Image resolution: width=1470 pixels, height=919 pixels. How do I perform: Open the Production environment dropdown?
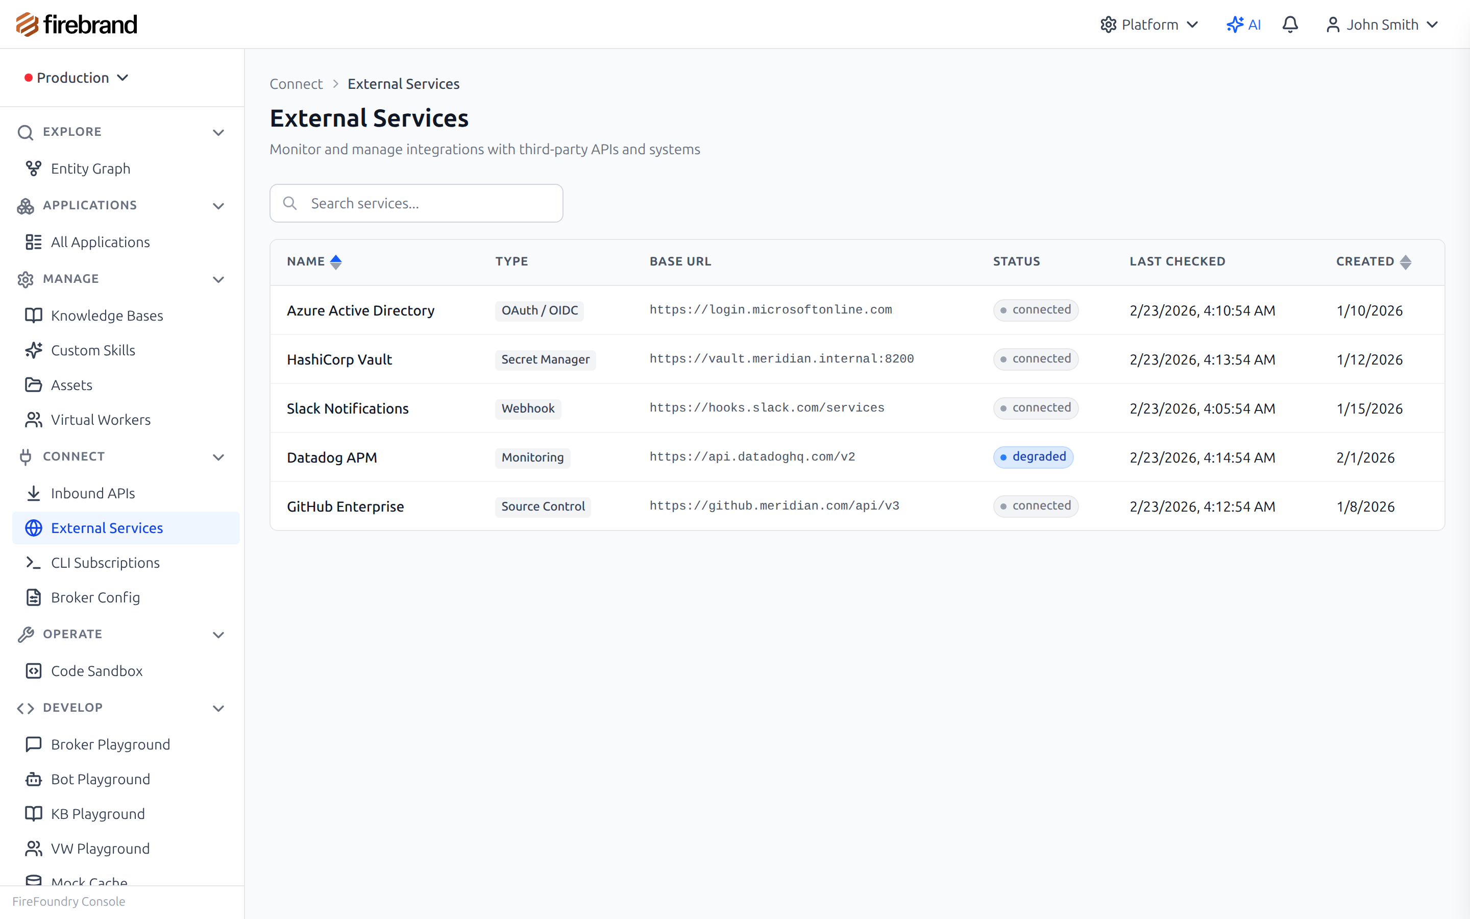(77, 78)
